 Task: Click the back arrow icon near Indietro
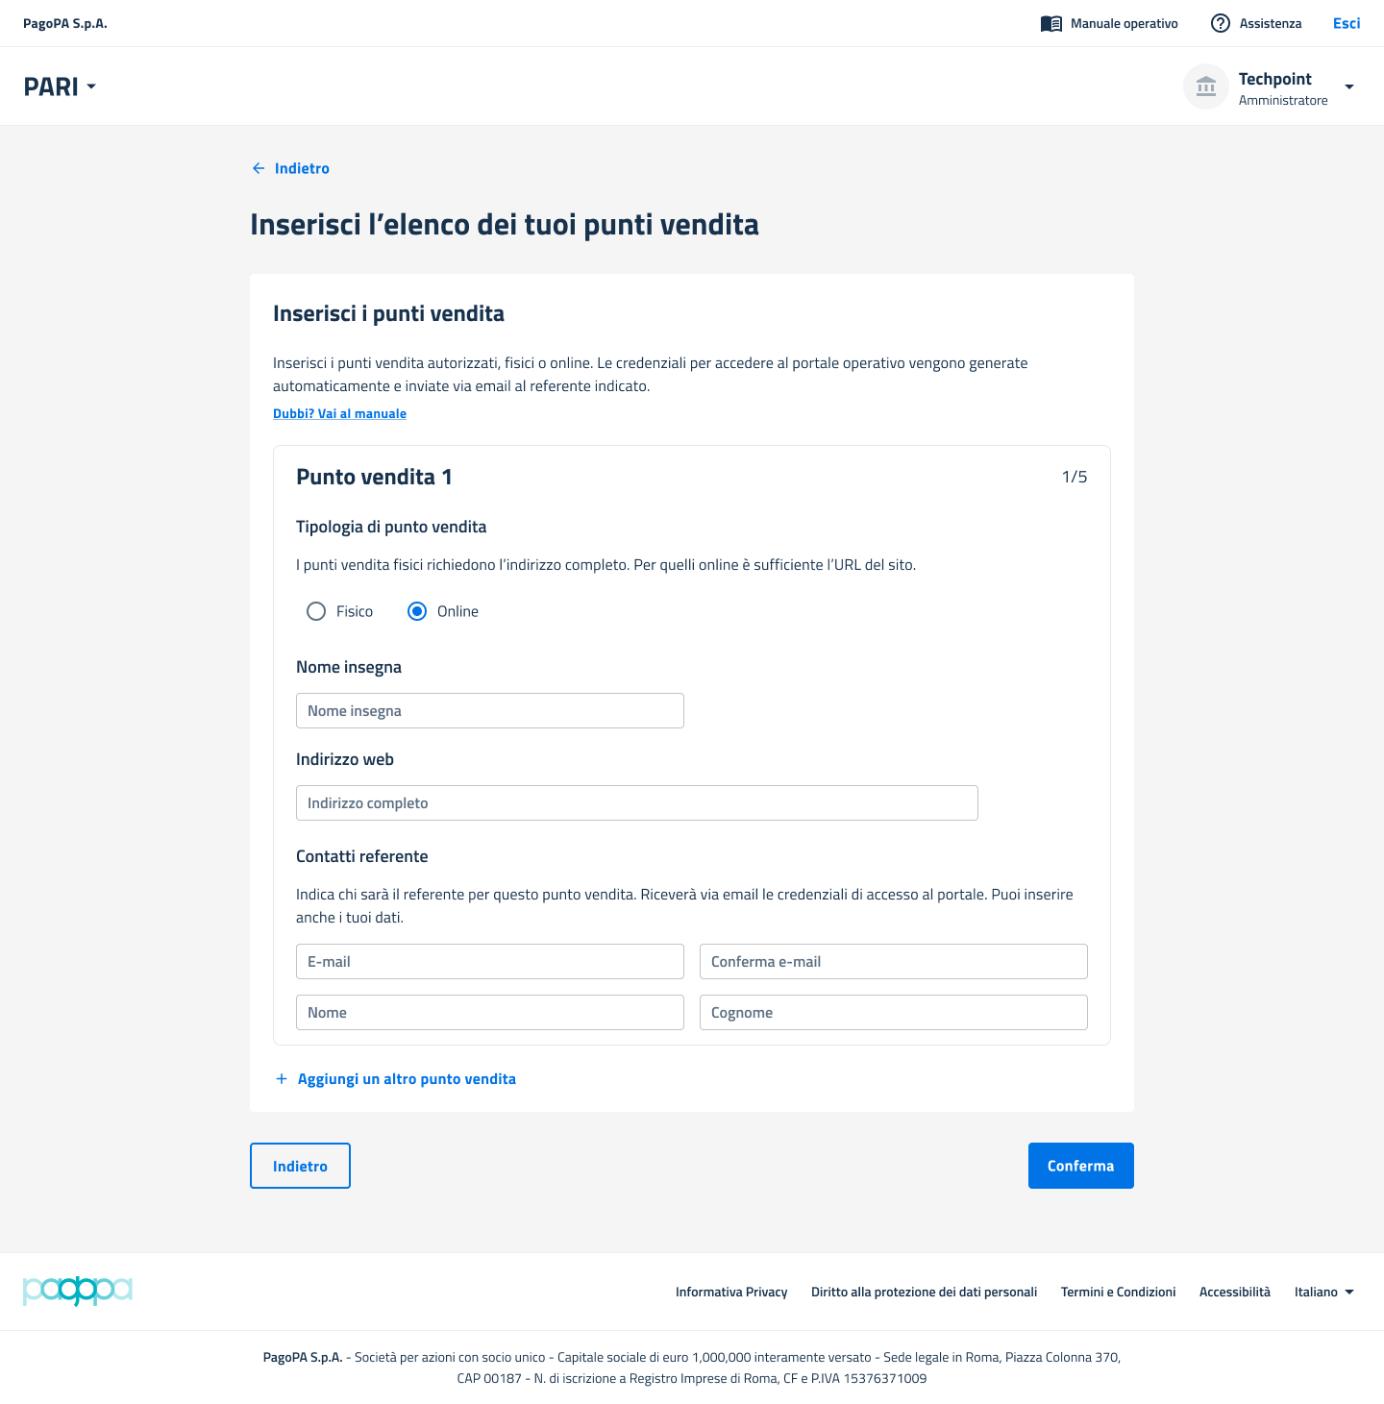tap(259, 168)
